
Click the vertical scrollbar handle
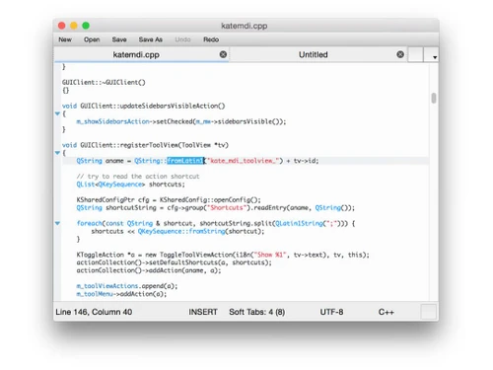434,98
